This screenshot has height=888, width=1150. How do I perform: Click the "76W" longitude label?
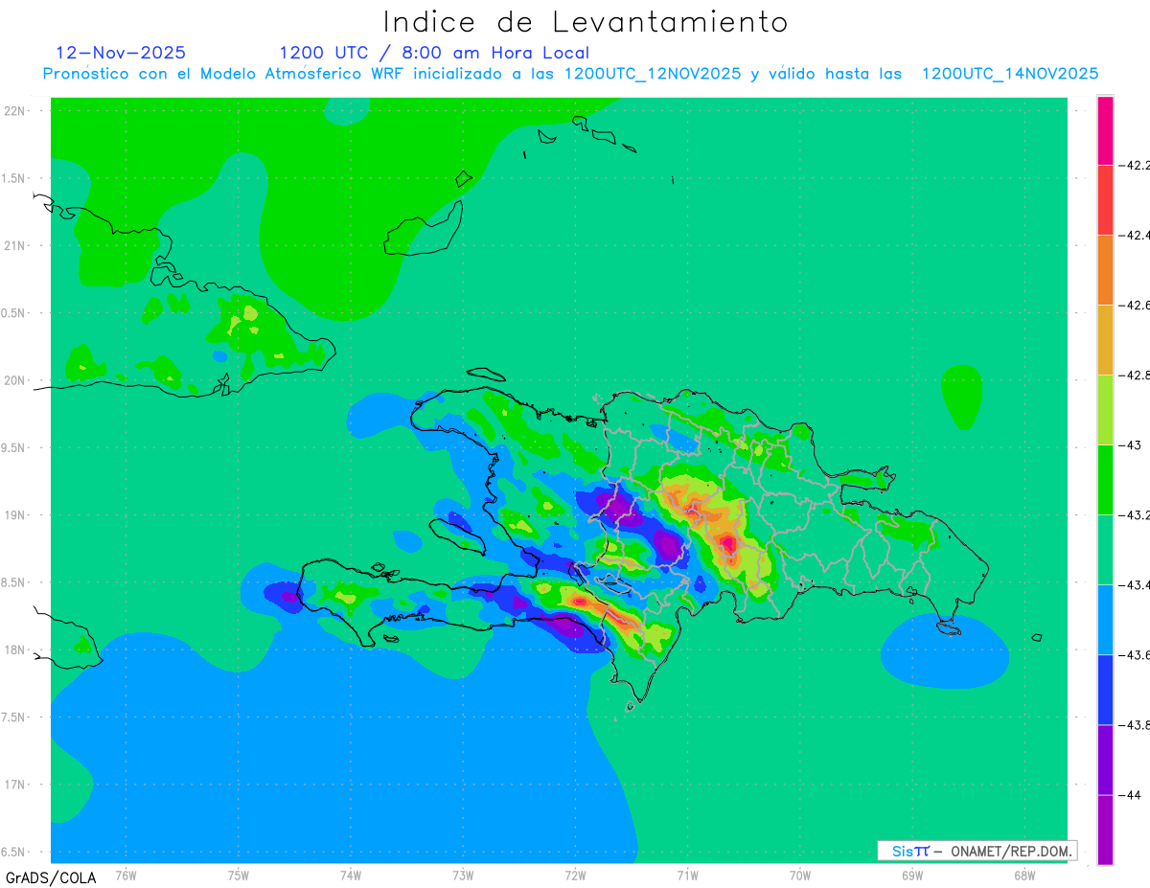point(126,876)
